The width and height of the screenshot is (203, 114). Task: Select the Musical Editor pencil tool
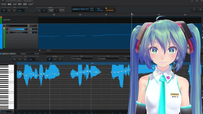(15, 60)
